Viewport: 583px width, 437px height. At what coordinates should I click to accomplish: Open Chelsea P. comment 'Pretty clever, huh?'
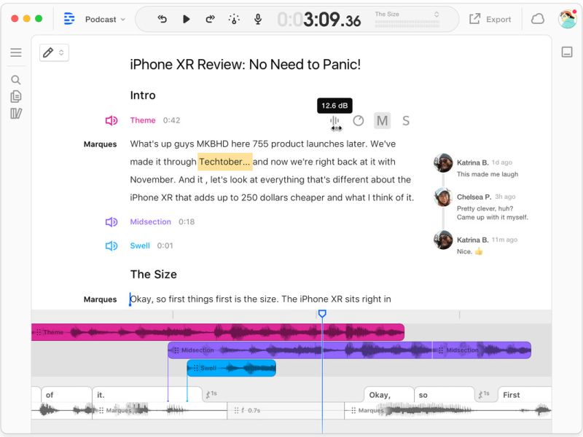(493, 213)
